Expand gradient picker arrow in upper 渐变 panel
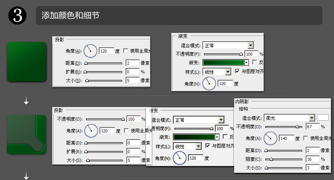334x180 pixels. pyautogui.click(x=247, y=63)
